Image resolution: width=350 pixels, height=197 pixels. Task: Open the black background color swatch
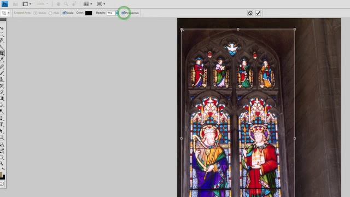coord(3,177)
